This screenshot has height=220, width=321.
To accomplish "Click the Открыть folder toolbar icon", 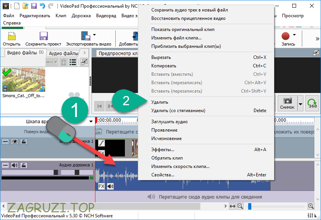I will click(11, 36).
